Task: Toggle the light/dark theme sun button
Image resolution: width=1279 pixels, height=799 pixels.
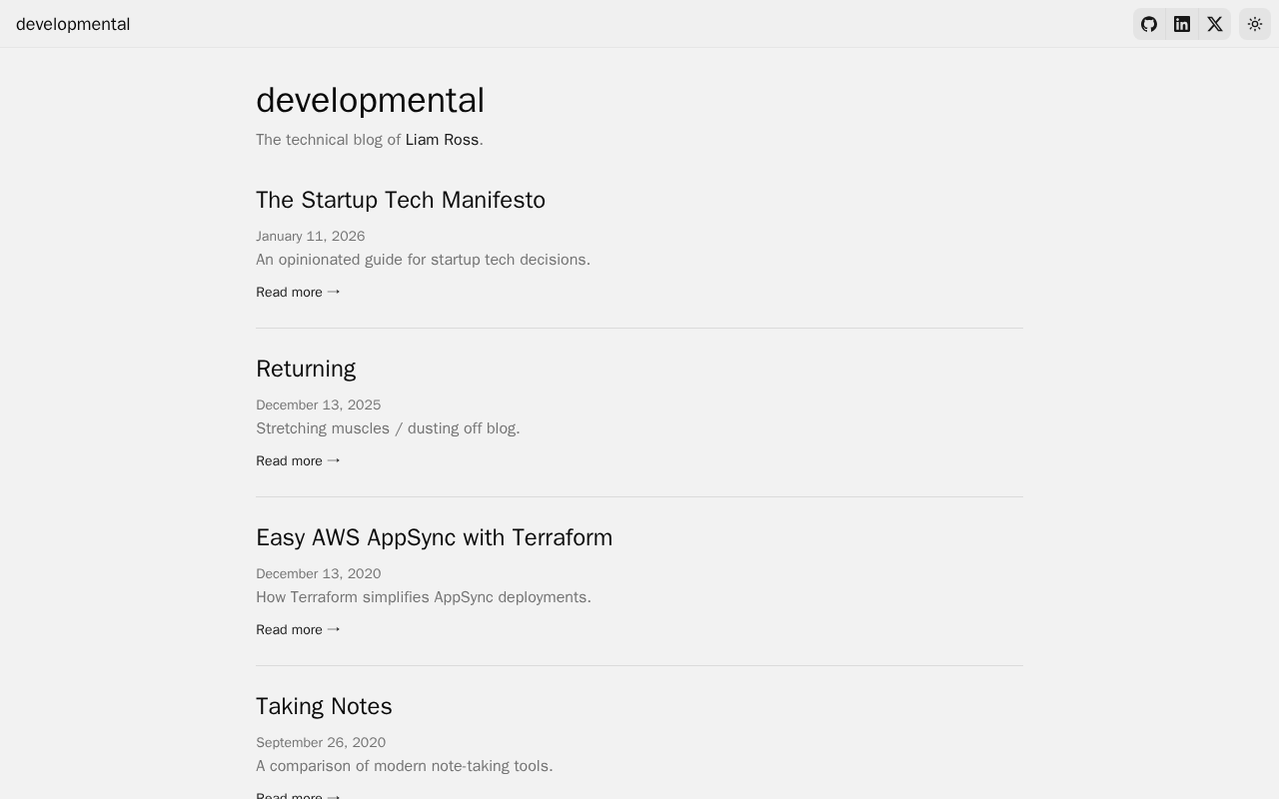Action: point(1255,24)
